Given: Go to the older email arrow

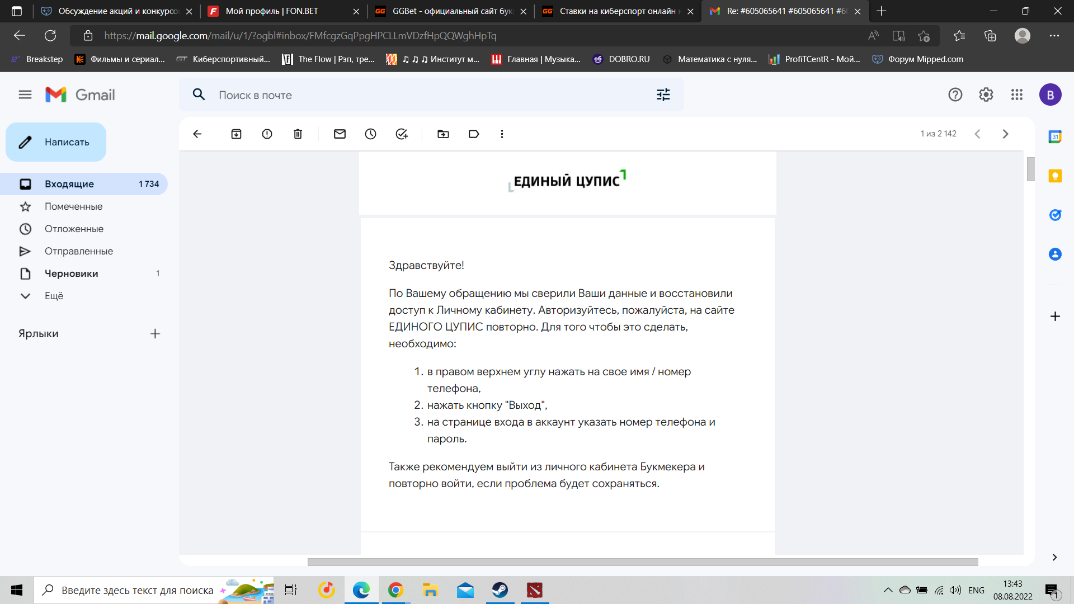Looking at the screenshot, I should tap(1006, 134).
